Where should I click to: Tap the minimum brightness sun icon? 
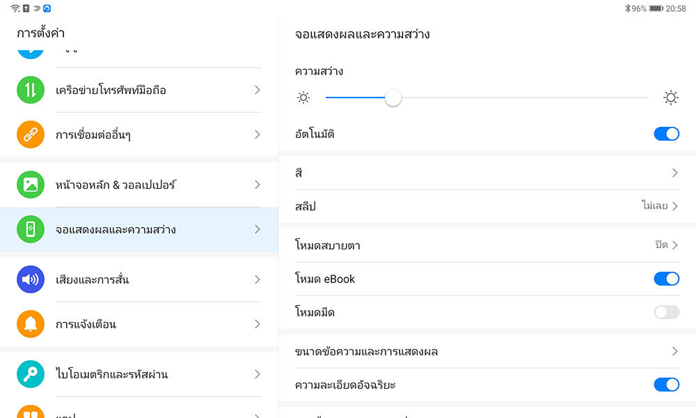[x=303, y=98]
